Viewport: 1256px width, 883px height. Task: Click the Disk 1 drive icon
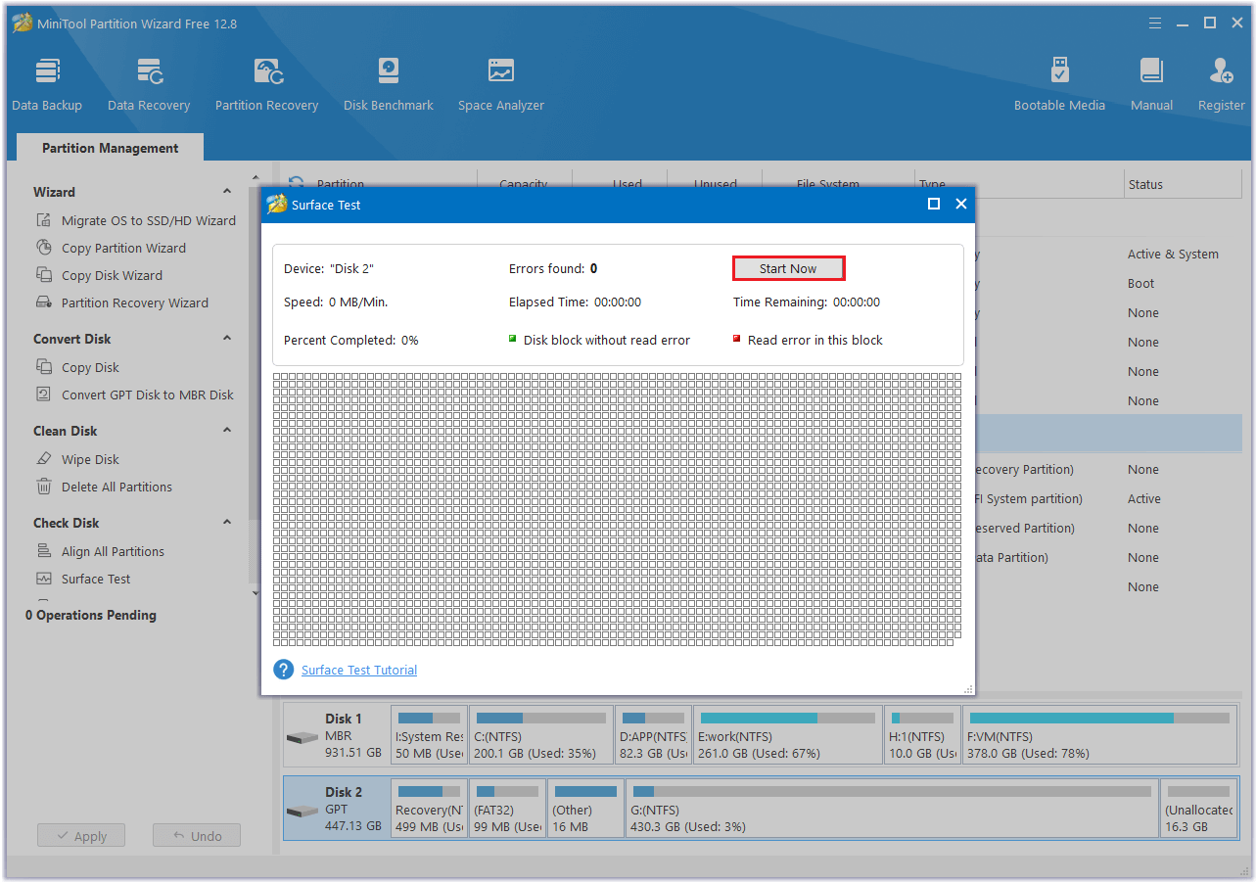coord(303,737)
